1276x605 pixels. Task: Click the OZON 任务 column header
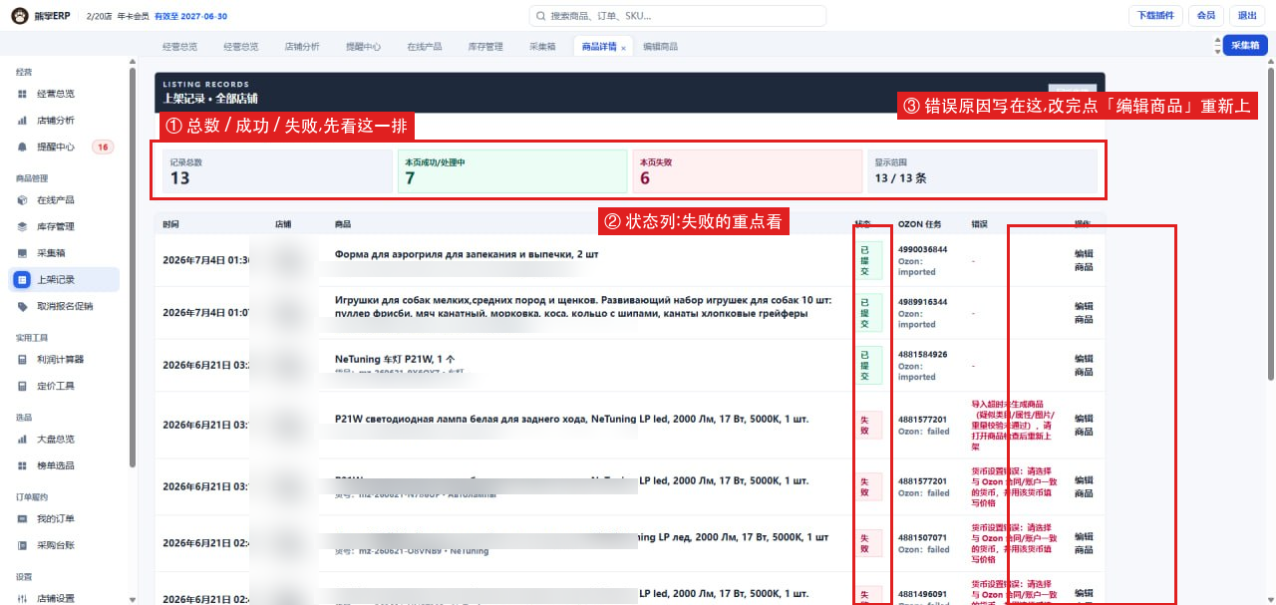click(919, 224)
